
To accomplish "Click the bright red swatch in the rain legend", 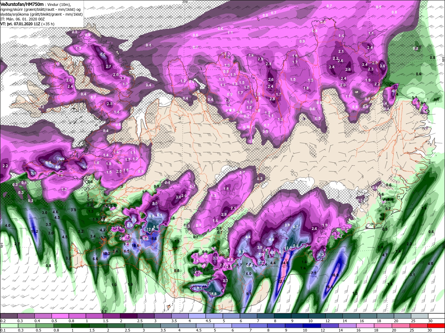I will pyautogui.click(x=436, y=326).
